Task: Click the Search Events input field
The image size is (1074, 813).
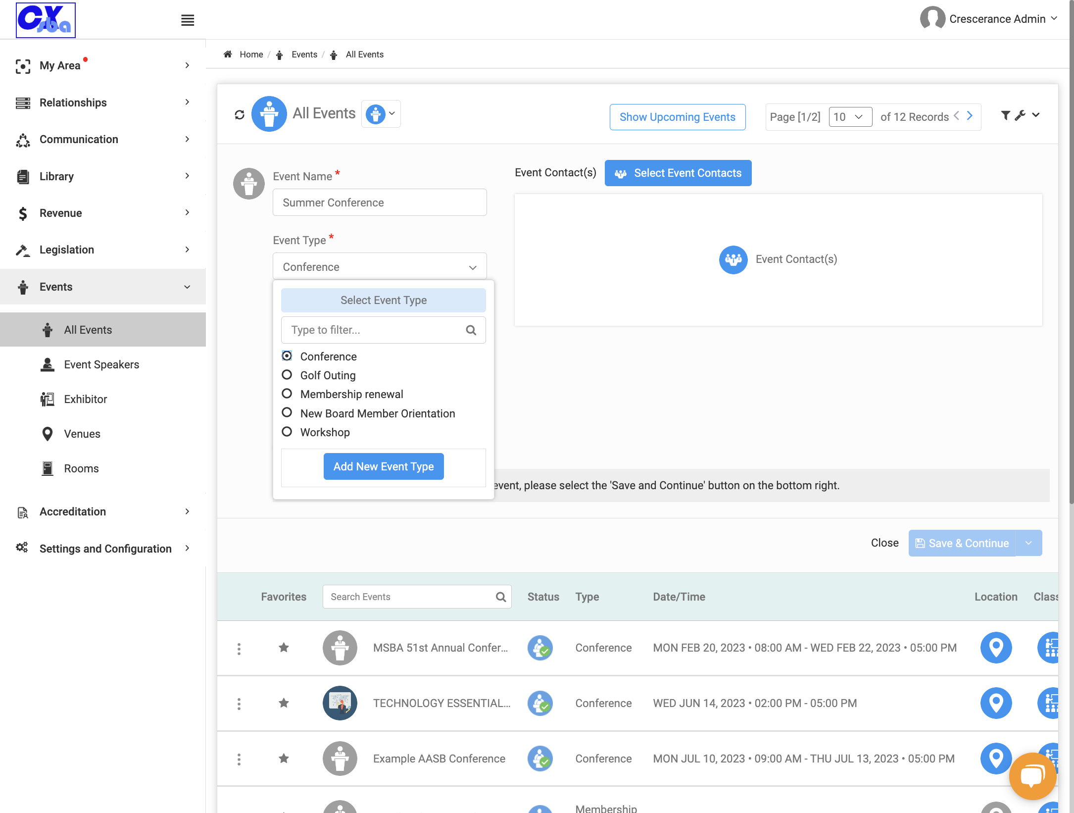Action: point(417,597)
